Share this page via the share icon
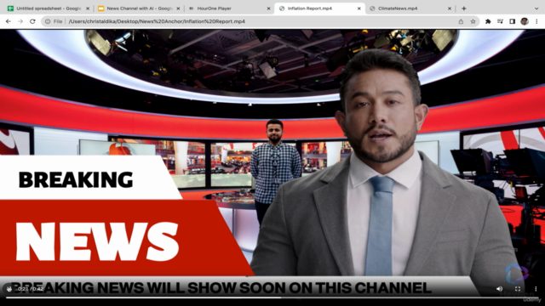Viewport: 545px width, 306px height. 461,21
